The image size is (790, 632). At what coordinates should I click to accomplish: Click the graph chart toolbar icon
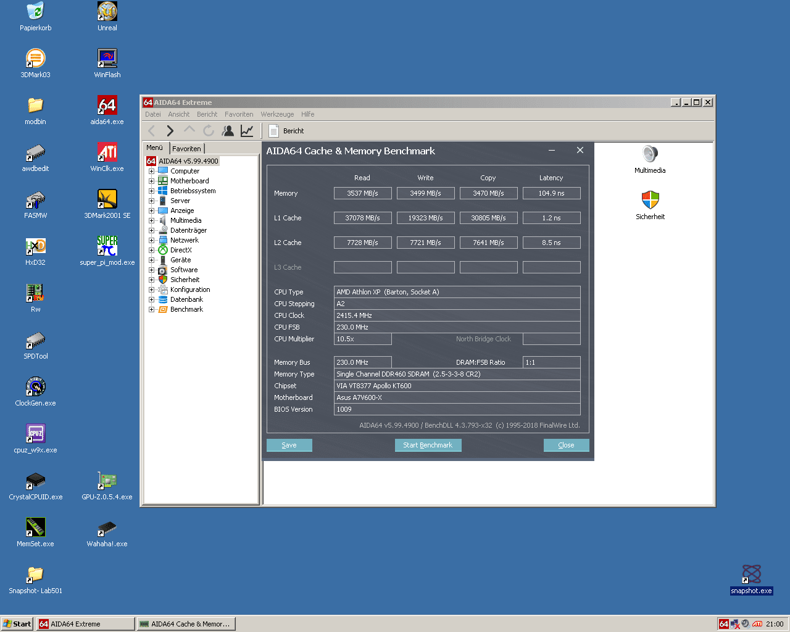pyautogui.click(x=247, y=131)
